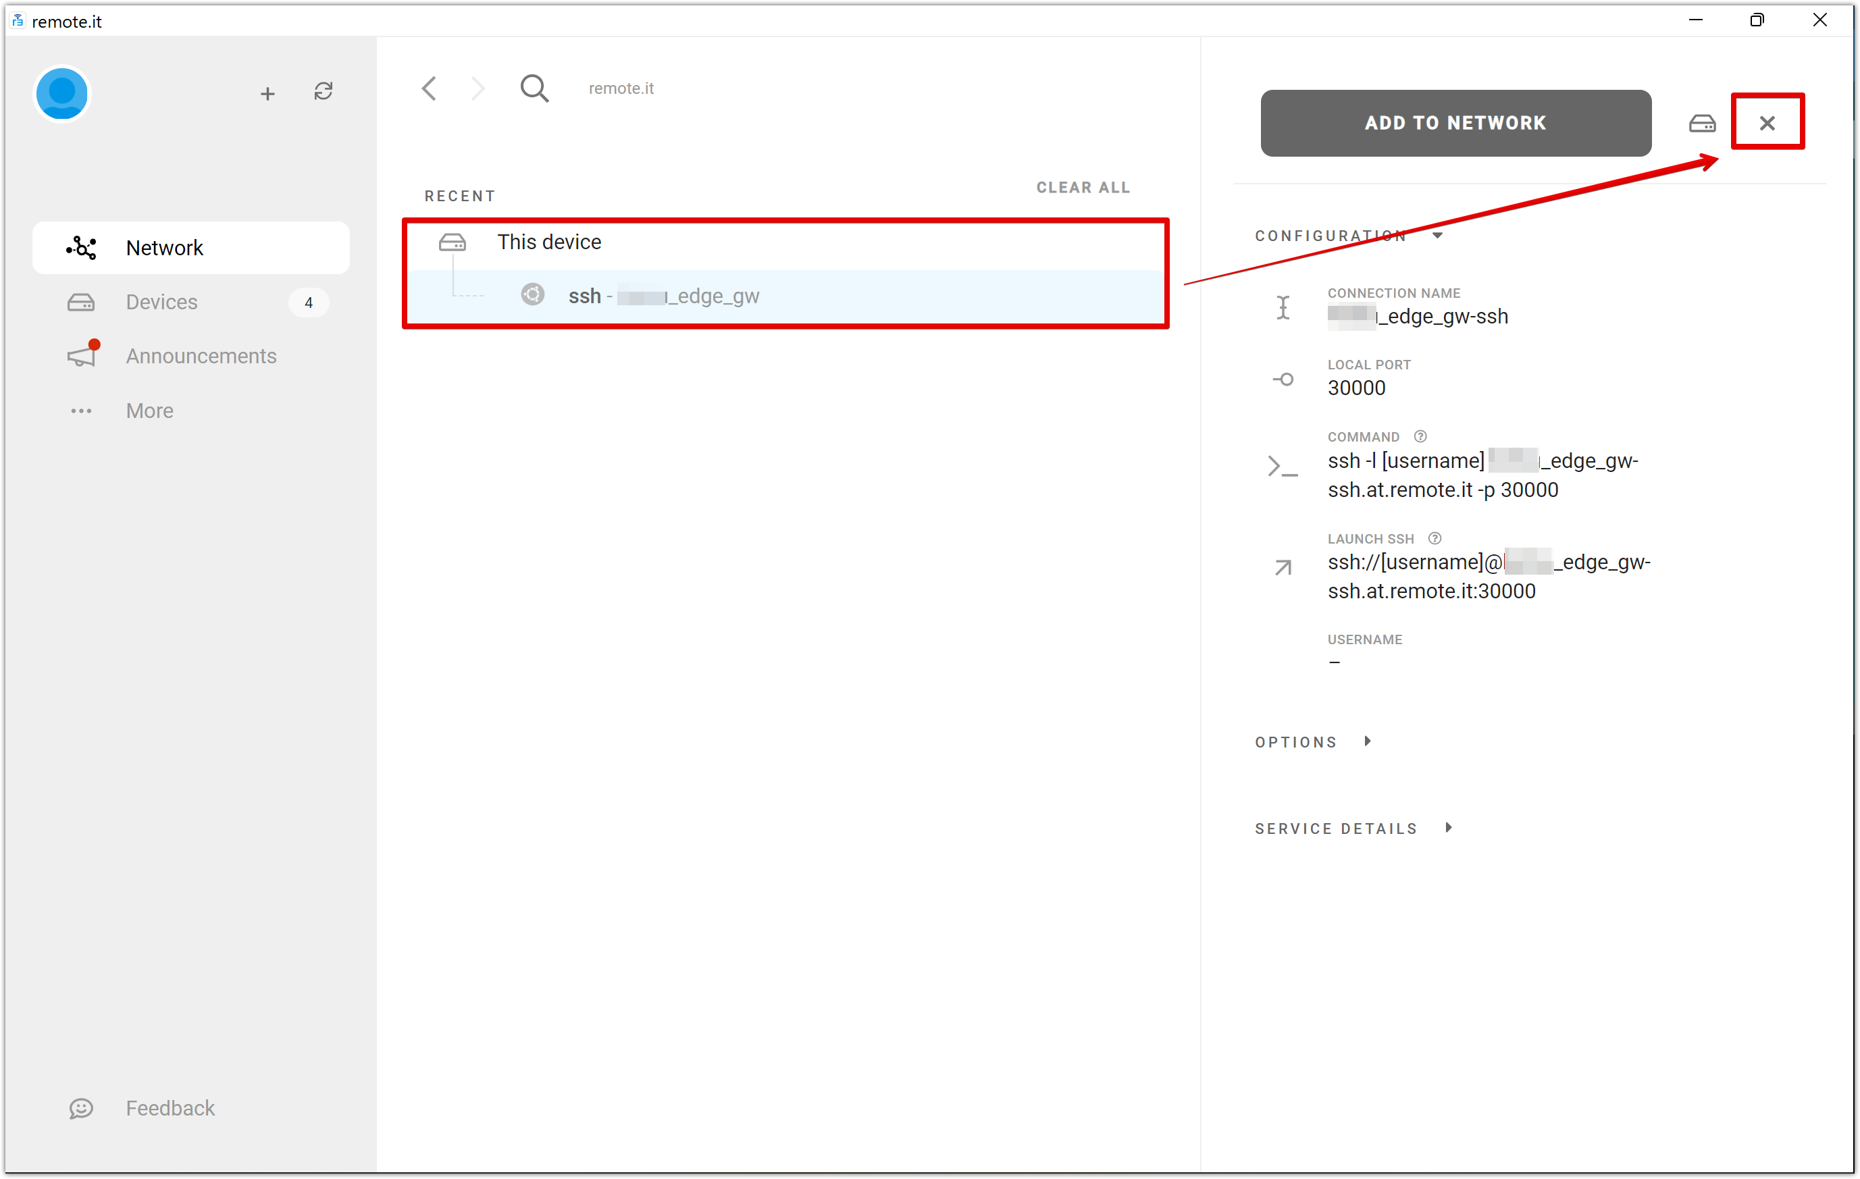
Task: Minimize the remote.it window
Action: click(x=1695, y=20)
